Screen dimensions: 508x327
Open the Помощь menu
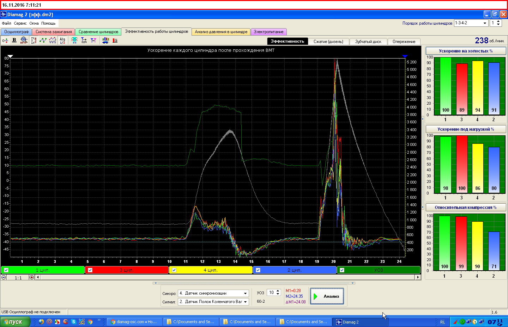48,23
